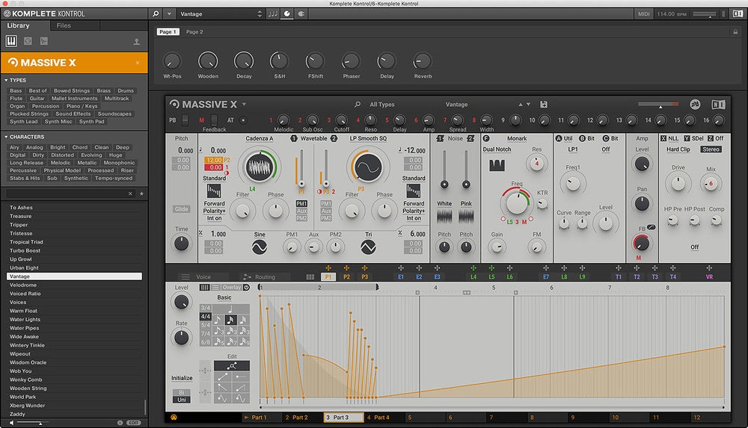The width and height of the screenshot is (748, 428).
Task: Open the Hard Clip effect mode menu
Action: click(678, 149)
